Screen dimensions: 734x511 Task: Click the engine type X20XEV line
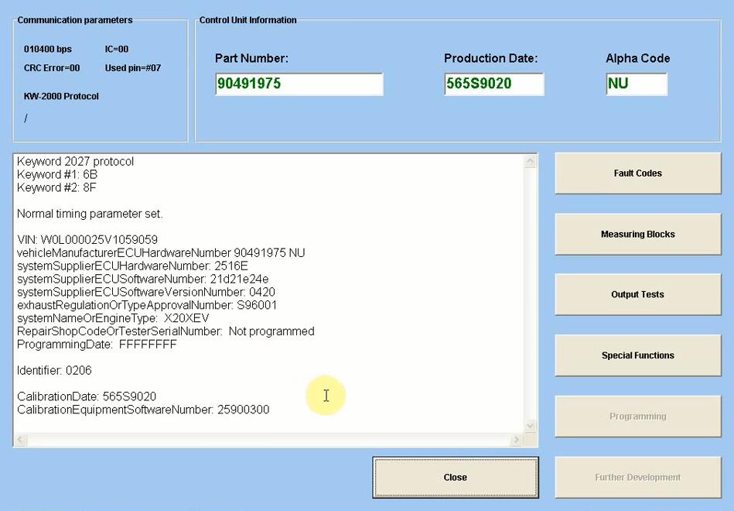113,318
